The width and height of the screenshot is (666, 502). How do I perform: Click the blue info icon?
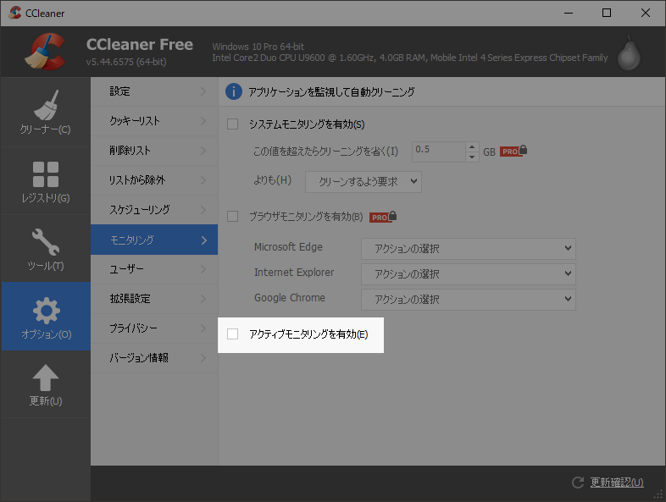tap(234, 91)
